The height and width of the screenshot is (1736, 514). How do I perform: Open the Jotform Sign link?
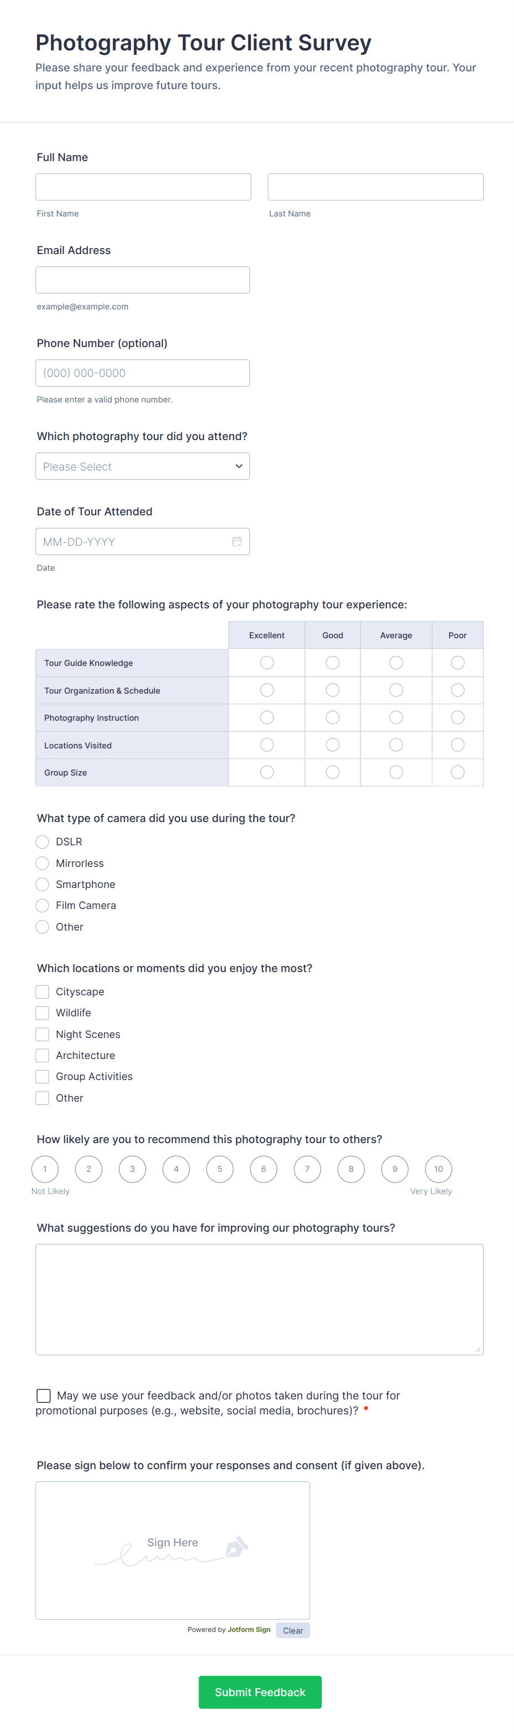[249, 1630]
